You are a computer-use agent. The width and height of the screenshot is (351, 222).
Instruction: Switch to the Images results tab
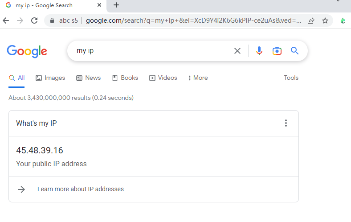pyautogui.click(x=50, y=78)
